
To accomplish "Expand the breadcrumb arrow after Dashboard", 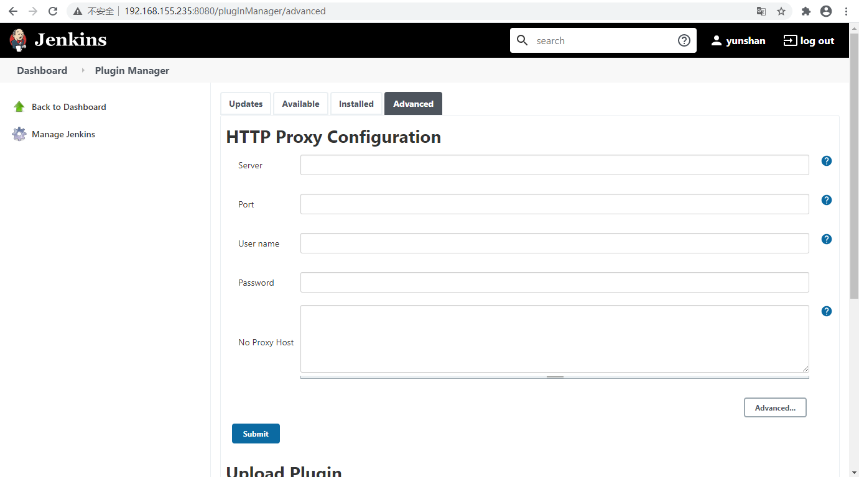I will tap(83, 70).
